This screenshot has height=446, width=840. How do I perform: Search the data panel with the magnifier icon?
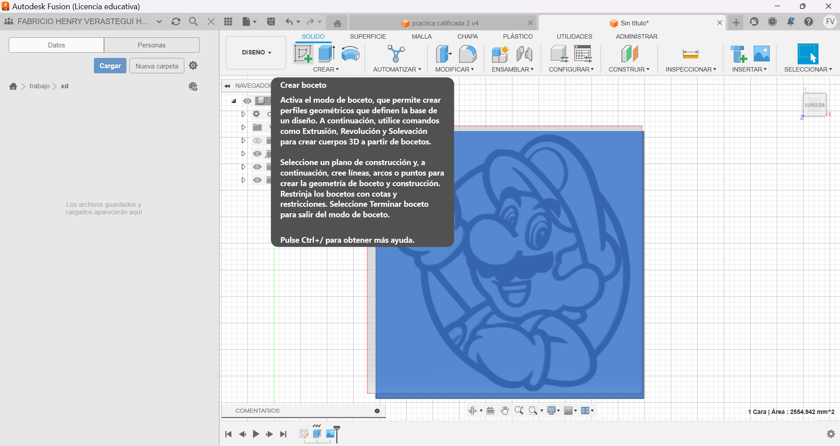point(193,22)
